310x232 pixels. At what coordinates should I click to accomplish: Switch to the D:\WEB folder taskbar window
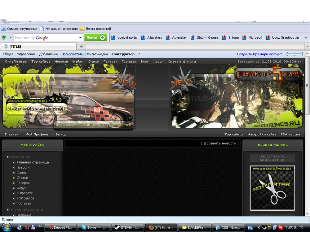tap(194, 228)
